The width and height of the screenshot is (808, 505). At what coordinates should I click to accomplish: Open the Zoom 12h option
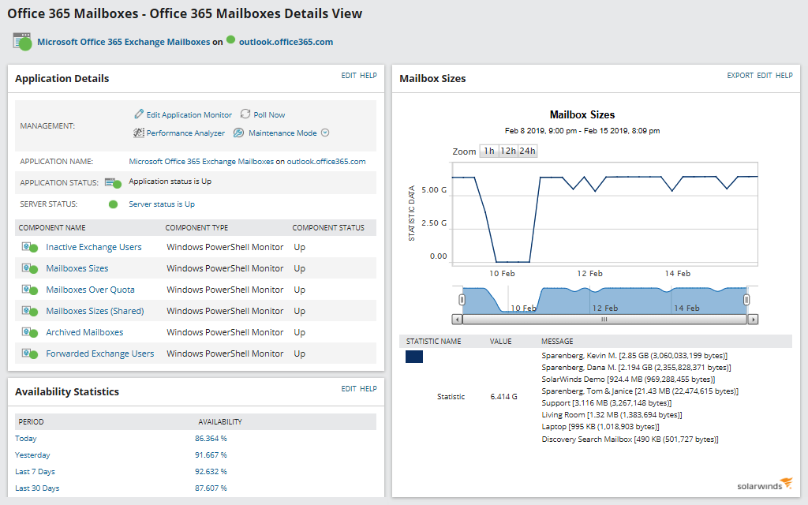509,150
